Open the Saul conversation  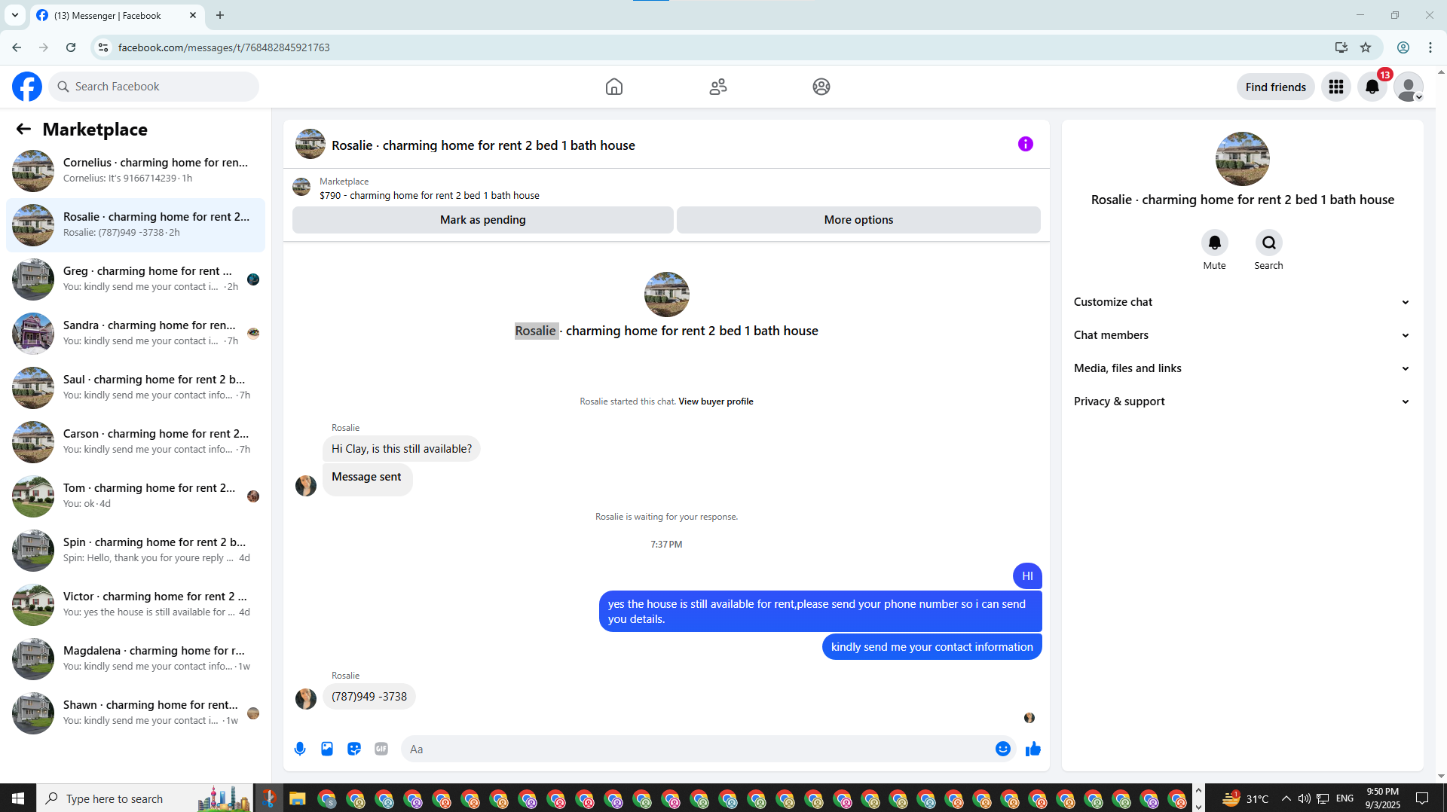coord(136,388)
